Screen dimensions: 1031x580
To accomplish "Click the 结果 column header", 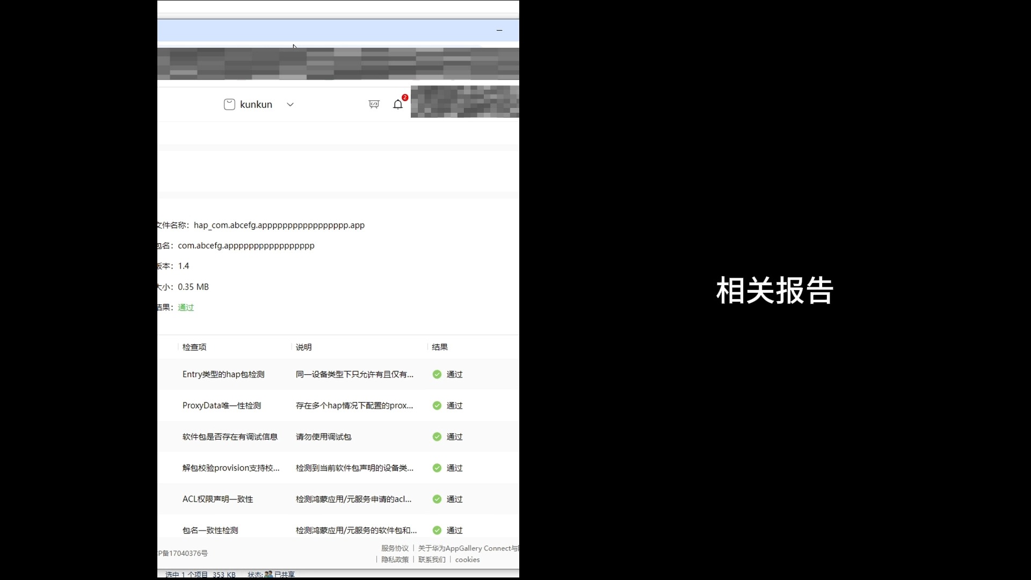I will pyautogui.click(x=440, y=347).
